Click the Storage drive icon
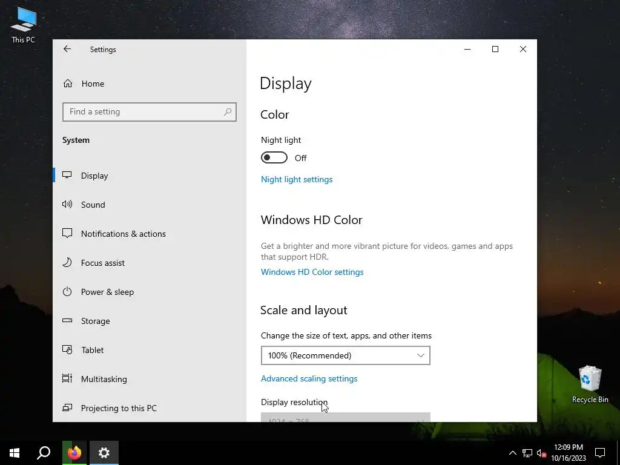 pos(67,320)
